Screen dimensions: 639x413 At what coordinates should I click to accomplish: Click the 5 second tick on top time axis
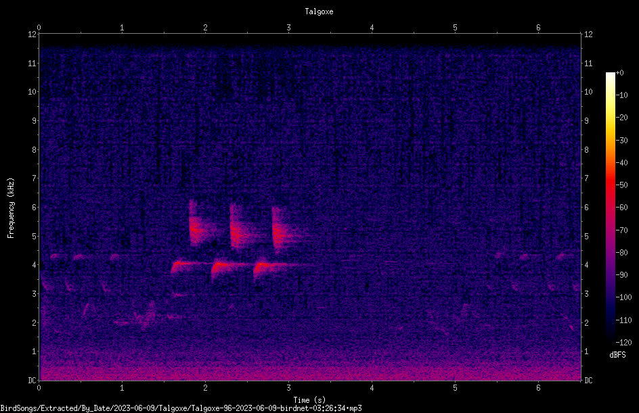455,28
